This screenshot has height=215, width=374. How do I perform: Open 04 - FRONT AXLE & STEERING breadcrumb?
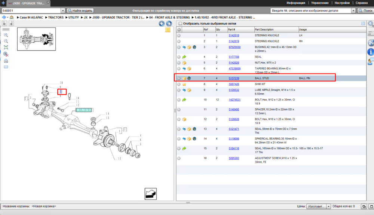169,18
